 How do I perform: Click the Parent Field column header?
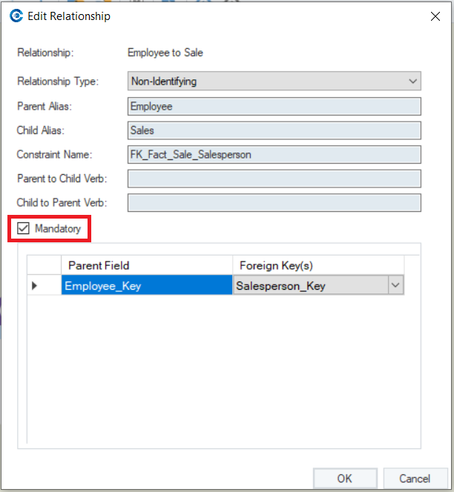[x=147, y=265]
